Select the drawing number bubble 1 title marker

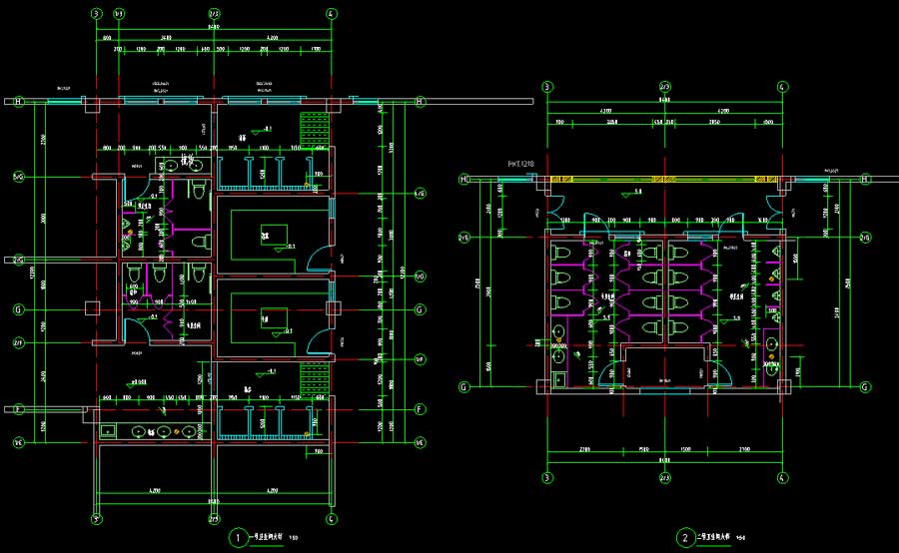[238, 537]
